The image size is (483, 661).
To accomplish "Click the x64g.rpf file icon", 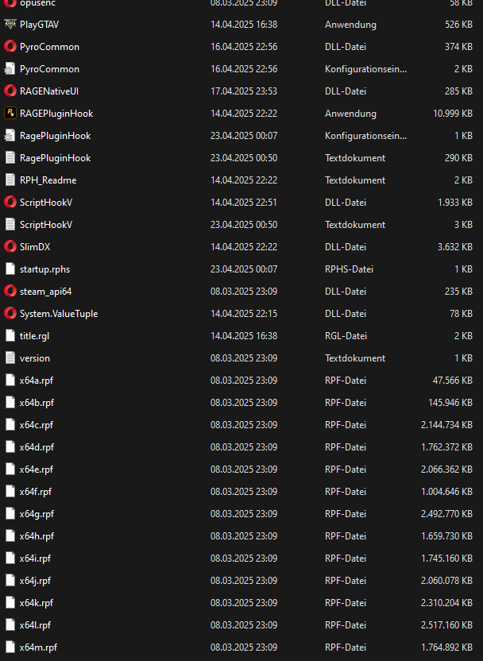I will pos(10,514).
